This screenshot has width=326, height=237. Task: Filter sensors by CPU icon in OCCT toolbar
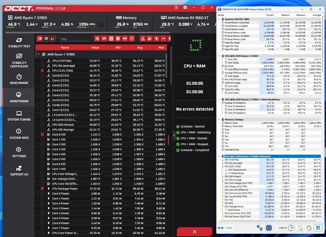[97, 39]
